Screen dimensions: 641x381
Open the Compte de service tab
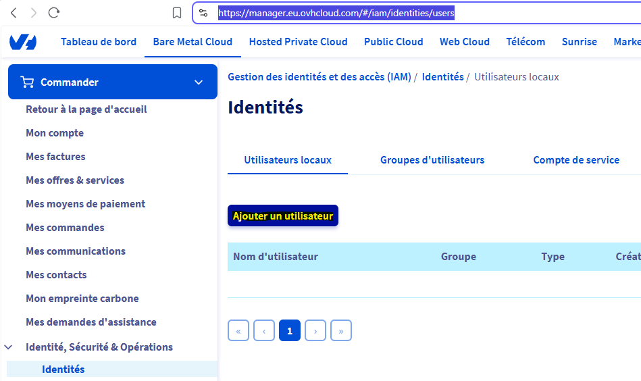576,160
